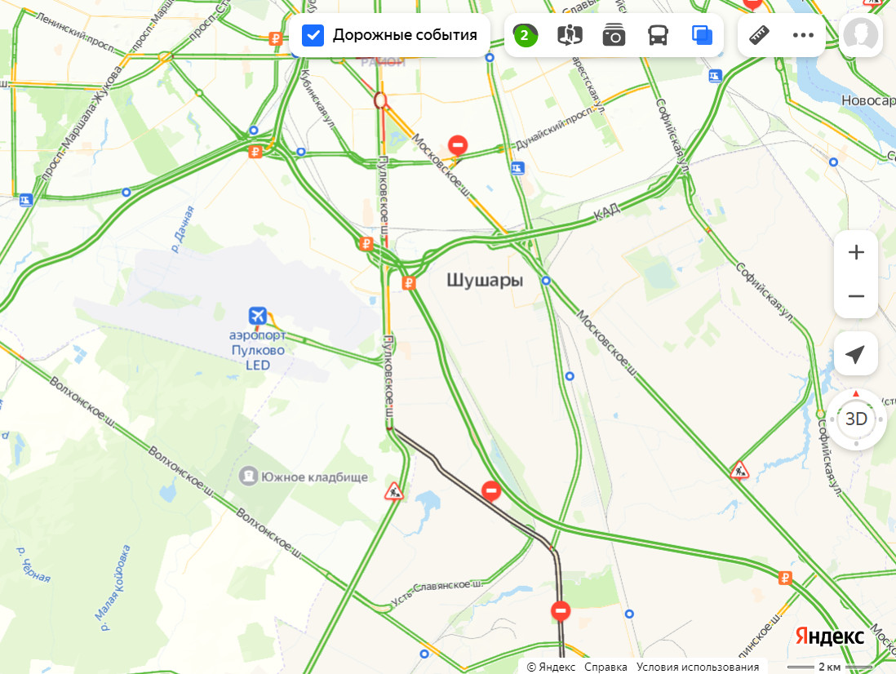
Task: Zoom in with the plus button
Action: [x=856, y=252]
